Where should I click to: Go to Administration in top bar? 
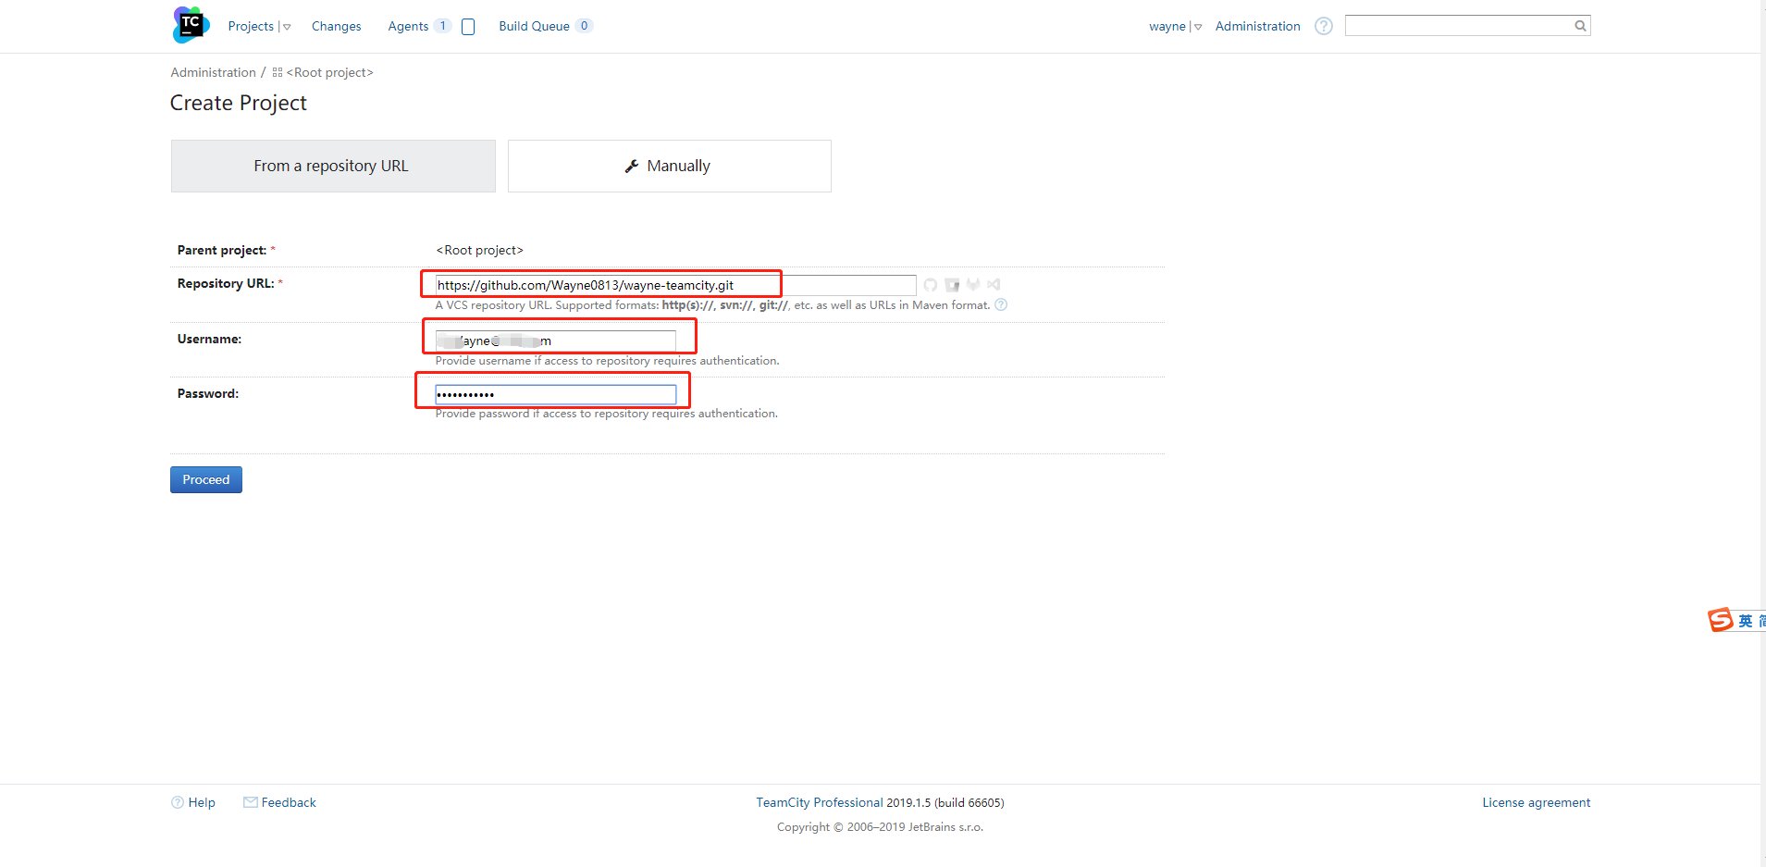pyautogui.click(x=1257, y=26)
